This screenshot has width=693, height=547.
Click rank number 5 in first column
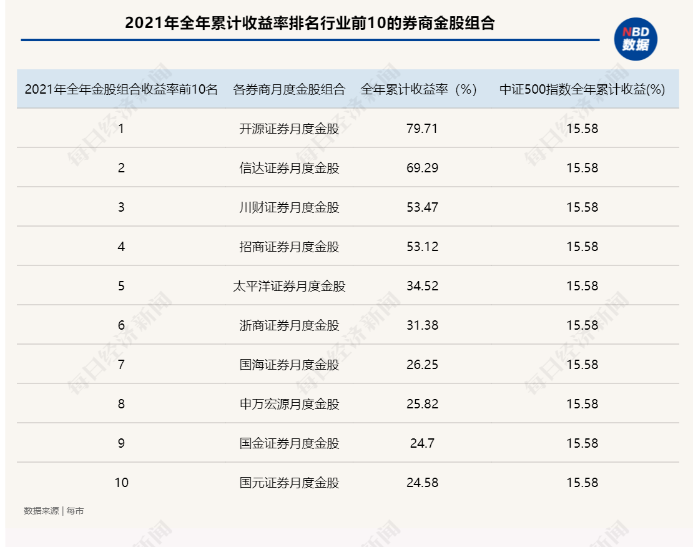[121, 286]
